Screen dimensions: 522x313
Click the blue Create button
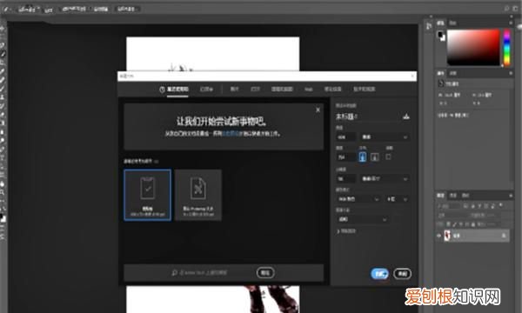pyautogui.click(x=380, y=274)
